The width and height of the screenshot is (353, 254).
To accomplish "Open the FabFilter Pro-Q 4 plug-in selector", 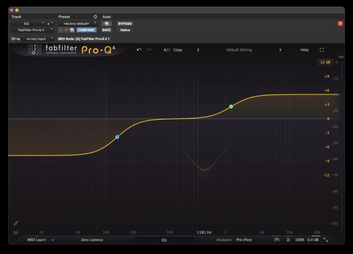I will tap(33, 30).
